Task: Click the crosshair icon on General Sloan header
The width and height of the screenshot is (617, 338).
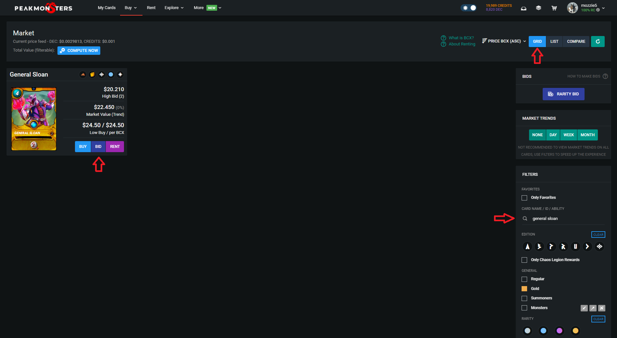Action: coord(120,75)
